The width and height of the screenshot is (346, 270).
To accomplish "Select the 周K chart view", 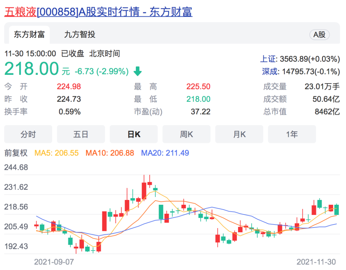I will tap(186, 134).
